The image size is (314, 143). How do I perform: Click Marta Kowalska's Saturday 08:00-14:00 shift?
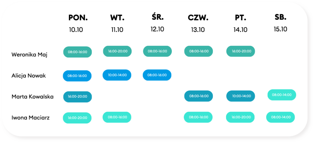click(x=282, y=95)
